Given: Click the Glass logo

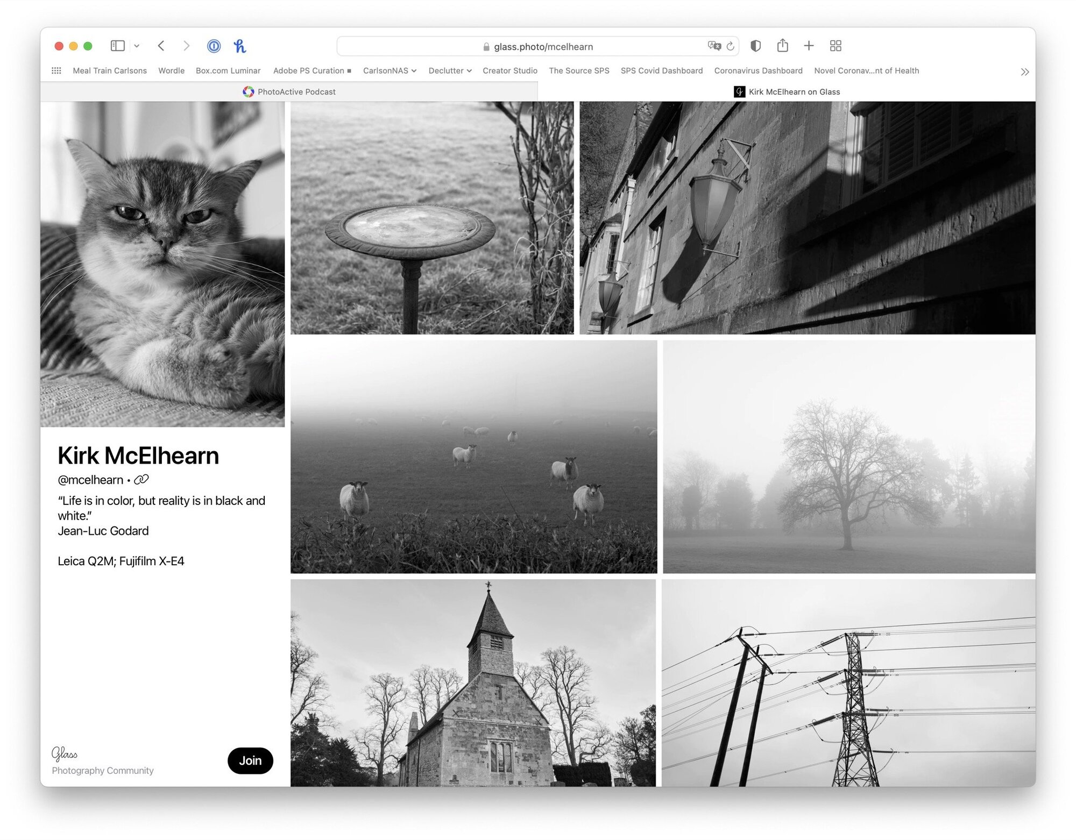Looking at the screenshot, I should pyautogui.click(x=65, y=753).
